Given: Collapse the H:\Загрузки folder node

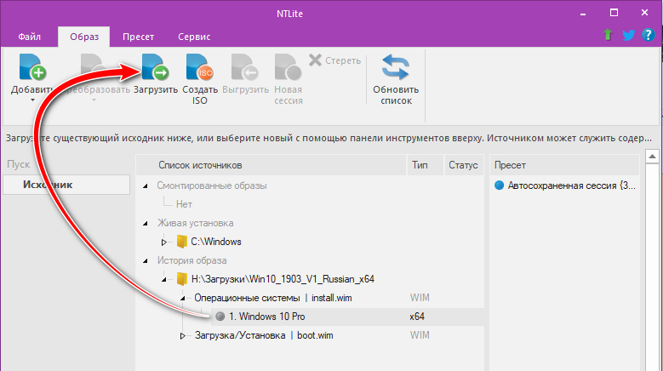Looking at the screenshot, I should coord(164,279).
